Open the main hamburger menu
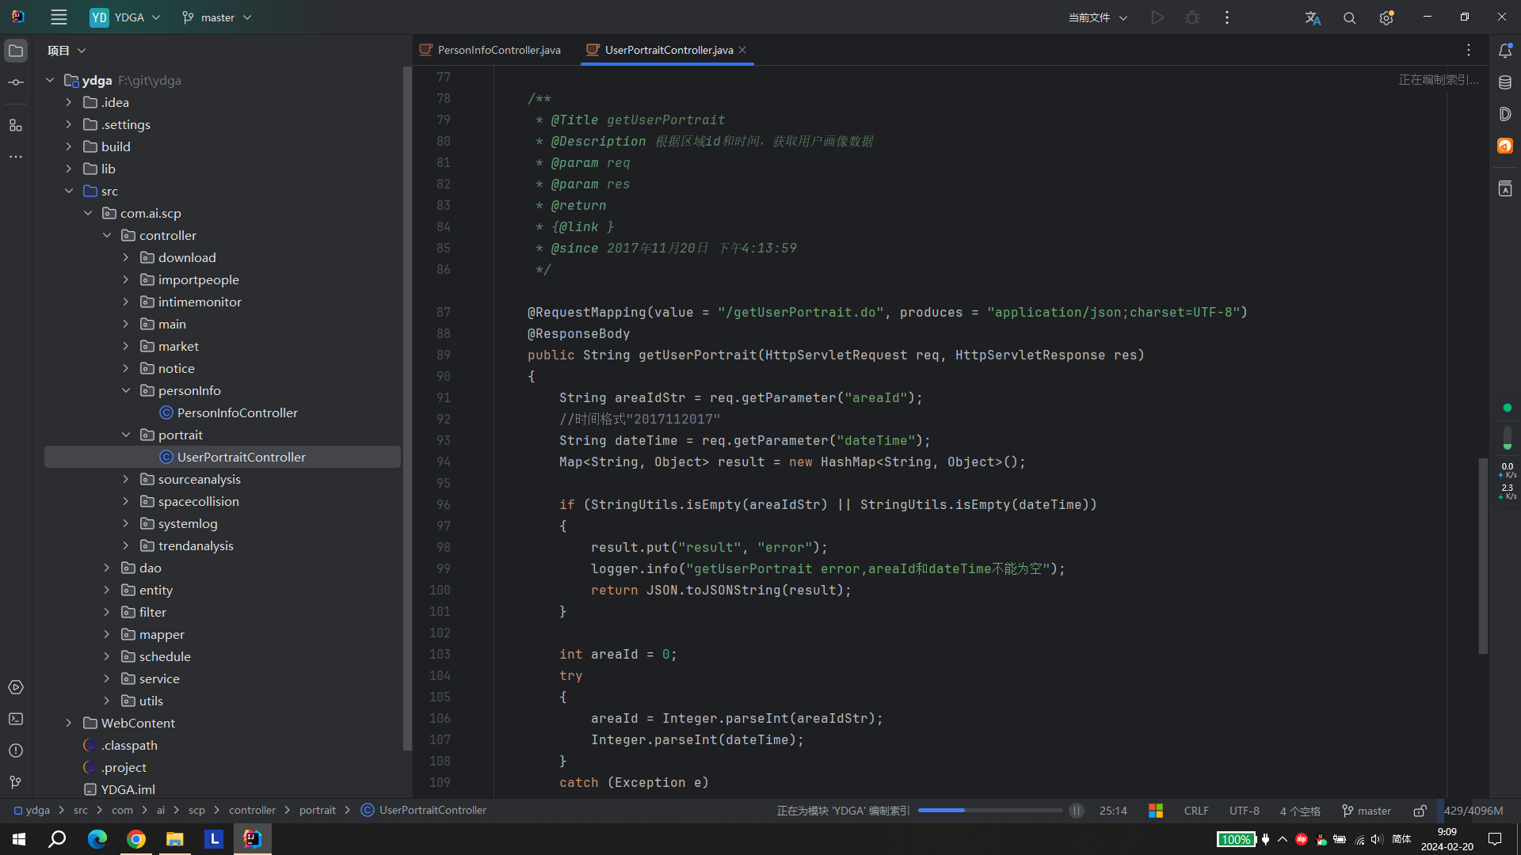This screenshot has width=1521, height=855. point(59,17)
